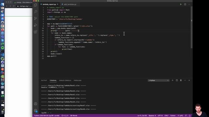Open the Accounts menu in the activity bar
The width and height of the screenshot is (209, 117).
click(x=36, y=104)
